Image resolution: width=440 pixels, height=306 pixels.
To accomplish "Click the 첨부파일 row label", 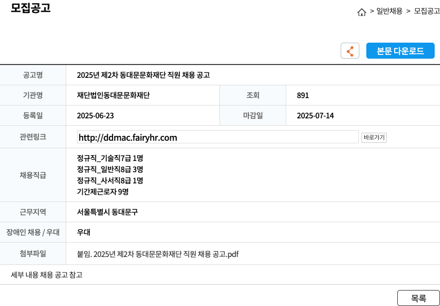I will click(33, 254).
